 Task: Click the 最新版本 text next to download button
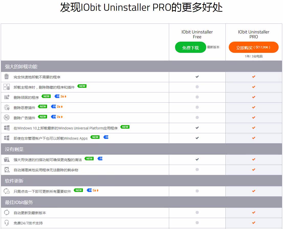coord(213,47)
